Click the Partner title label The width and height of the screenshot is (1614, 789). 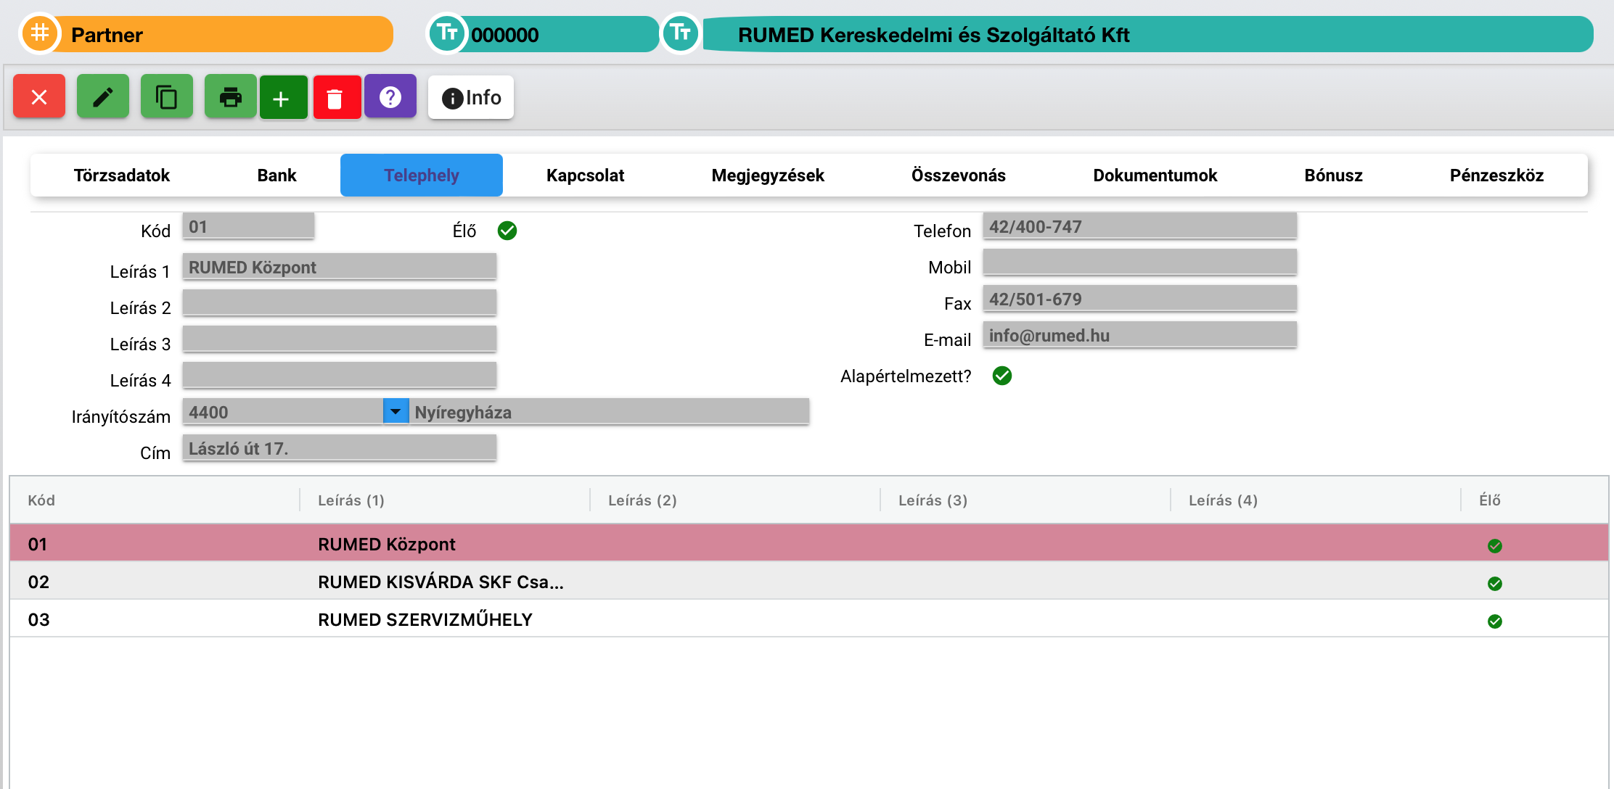(107, 35)
